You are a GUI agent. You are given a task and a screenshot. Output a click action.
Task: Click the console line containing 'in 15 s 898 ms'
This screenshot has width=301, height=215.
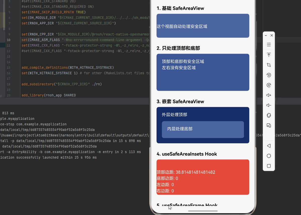[x=70, y=141]
